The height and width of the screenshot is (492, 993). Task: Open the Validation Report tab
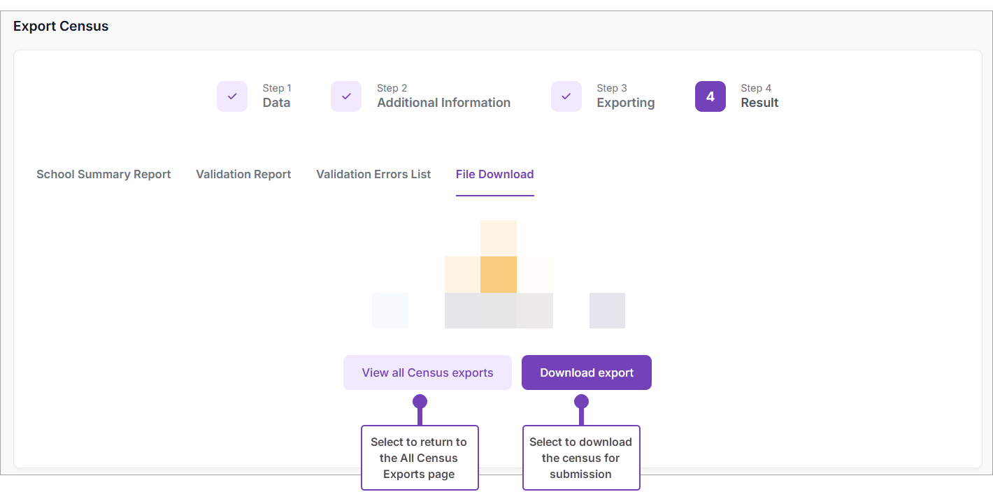[x=243, y=174]
